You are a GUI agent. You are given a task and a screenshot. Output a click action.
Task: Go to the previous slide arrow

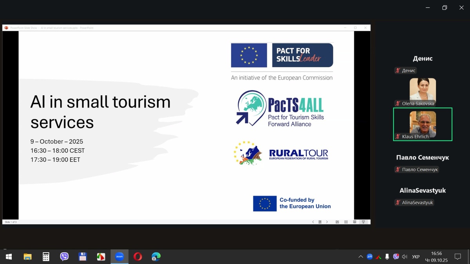[x=313, y=222]
